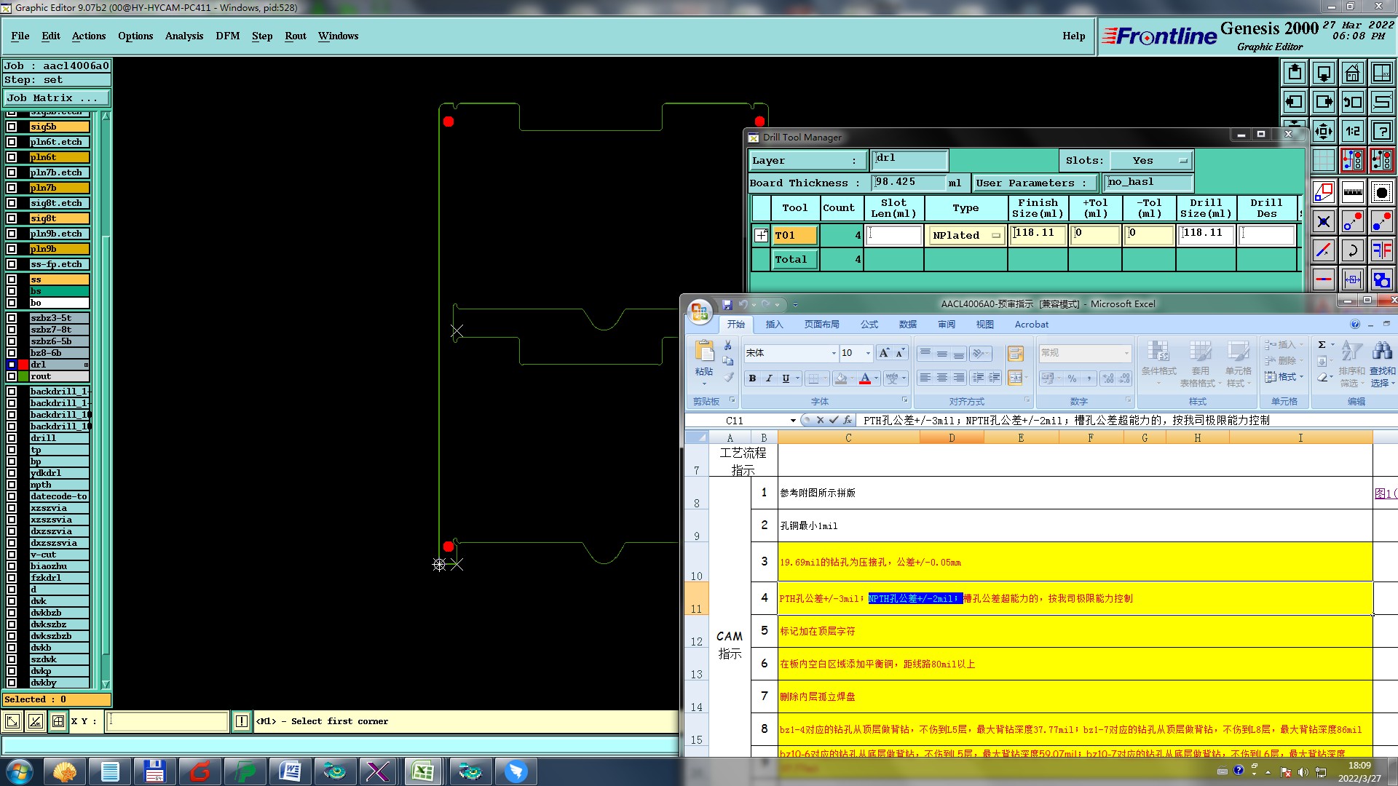
Task: Click the 1:2 zoom scale icon
Action: (1352, 132)
